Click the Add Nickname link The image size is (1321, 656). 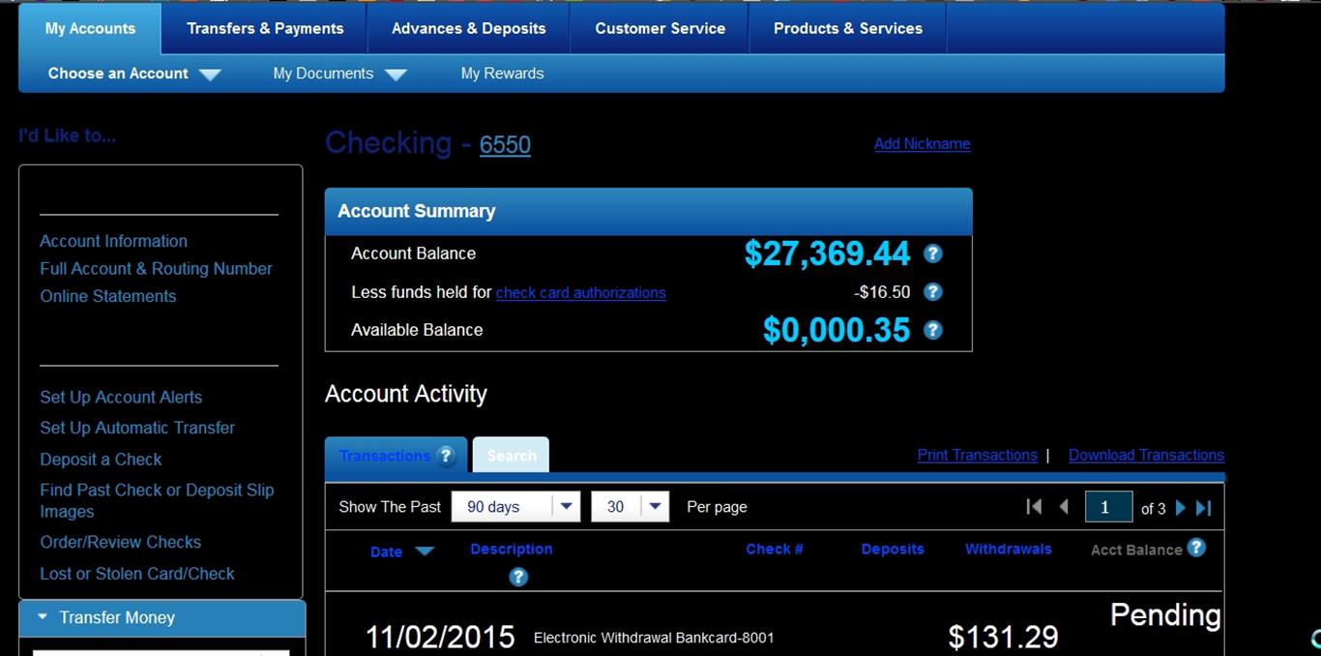pos(922,143)
